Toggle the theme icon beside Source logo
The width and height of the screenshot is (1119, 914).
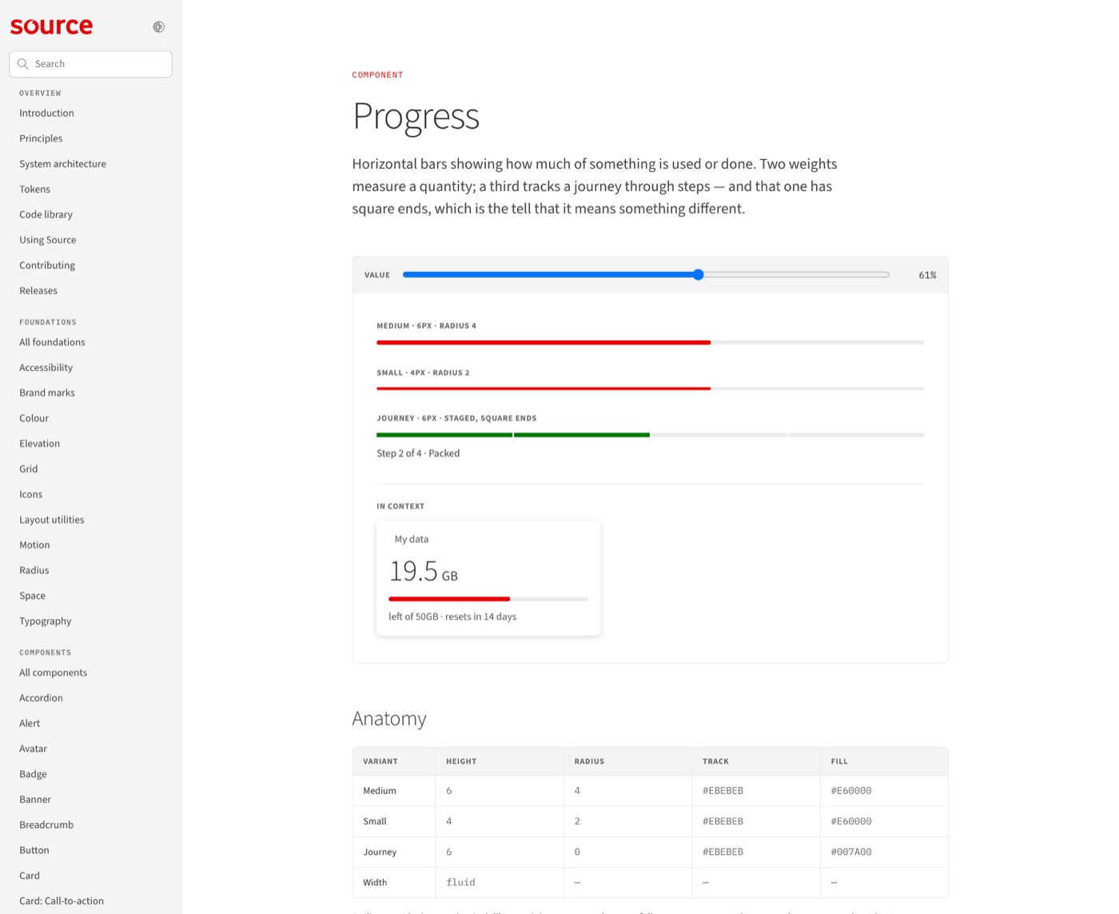(x=158, y=26)
